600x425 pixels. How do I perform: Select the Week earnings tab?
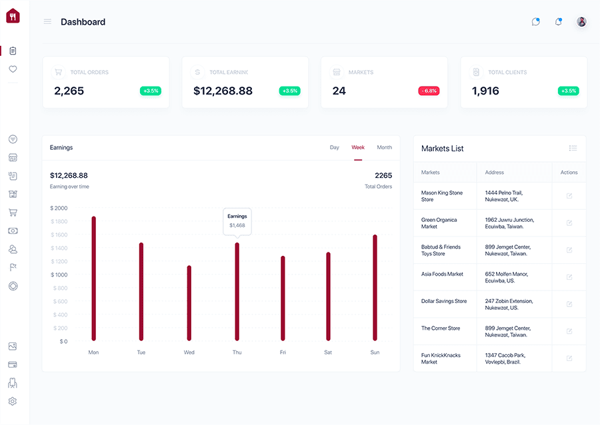tap(358, 147)
